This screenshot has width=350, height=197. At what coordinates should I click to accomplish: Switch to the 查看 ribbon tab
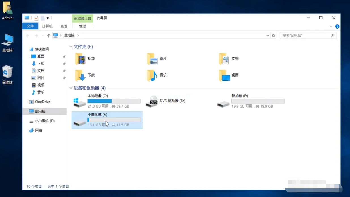(64, 26)
